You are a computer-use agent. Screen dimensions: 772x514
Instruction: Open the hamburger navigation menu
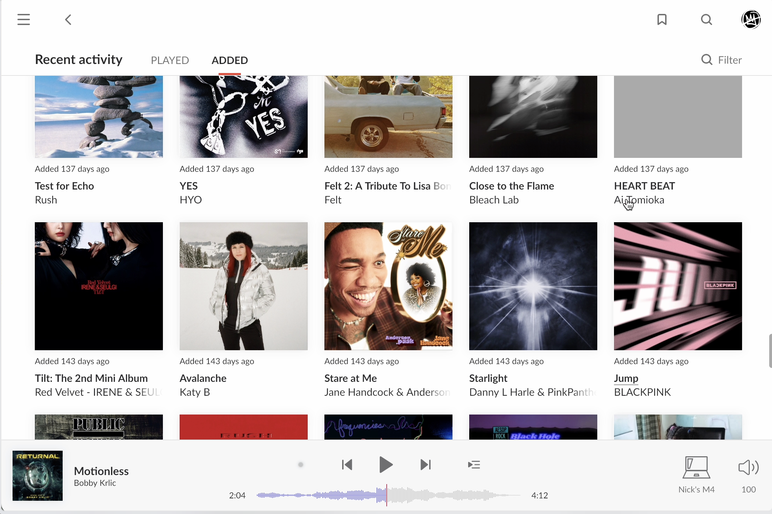[x=24, y=19]
